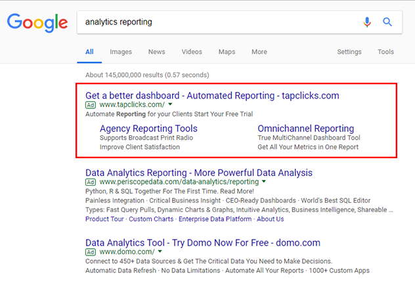Click the Google logo

pos(37,23)
